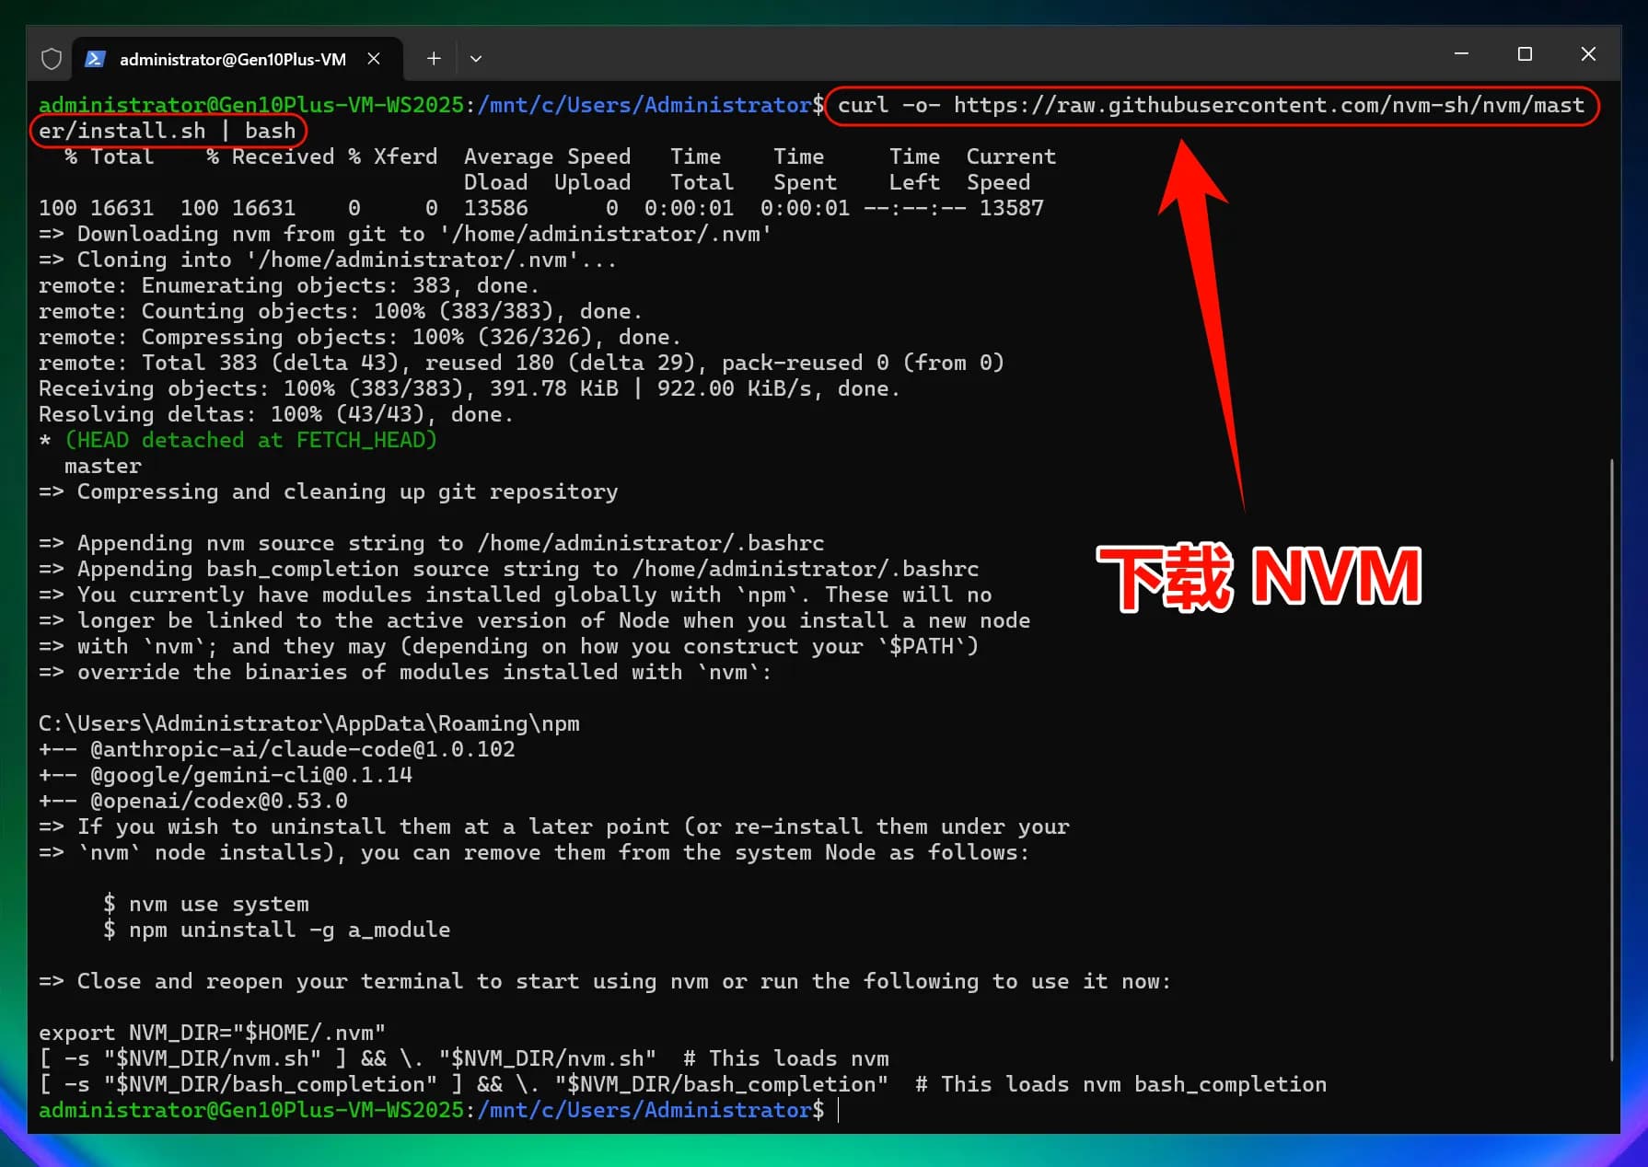Viewport: 1648px width, 1167px height.
Task: Click the red 下载 NVM annotation label
Action: coord(1259,577)
